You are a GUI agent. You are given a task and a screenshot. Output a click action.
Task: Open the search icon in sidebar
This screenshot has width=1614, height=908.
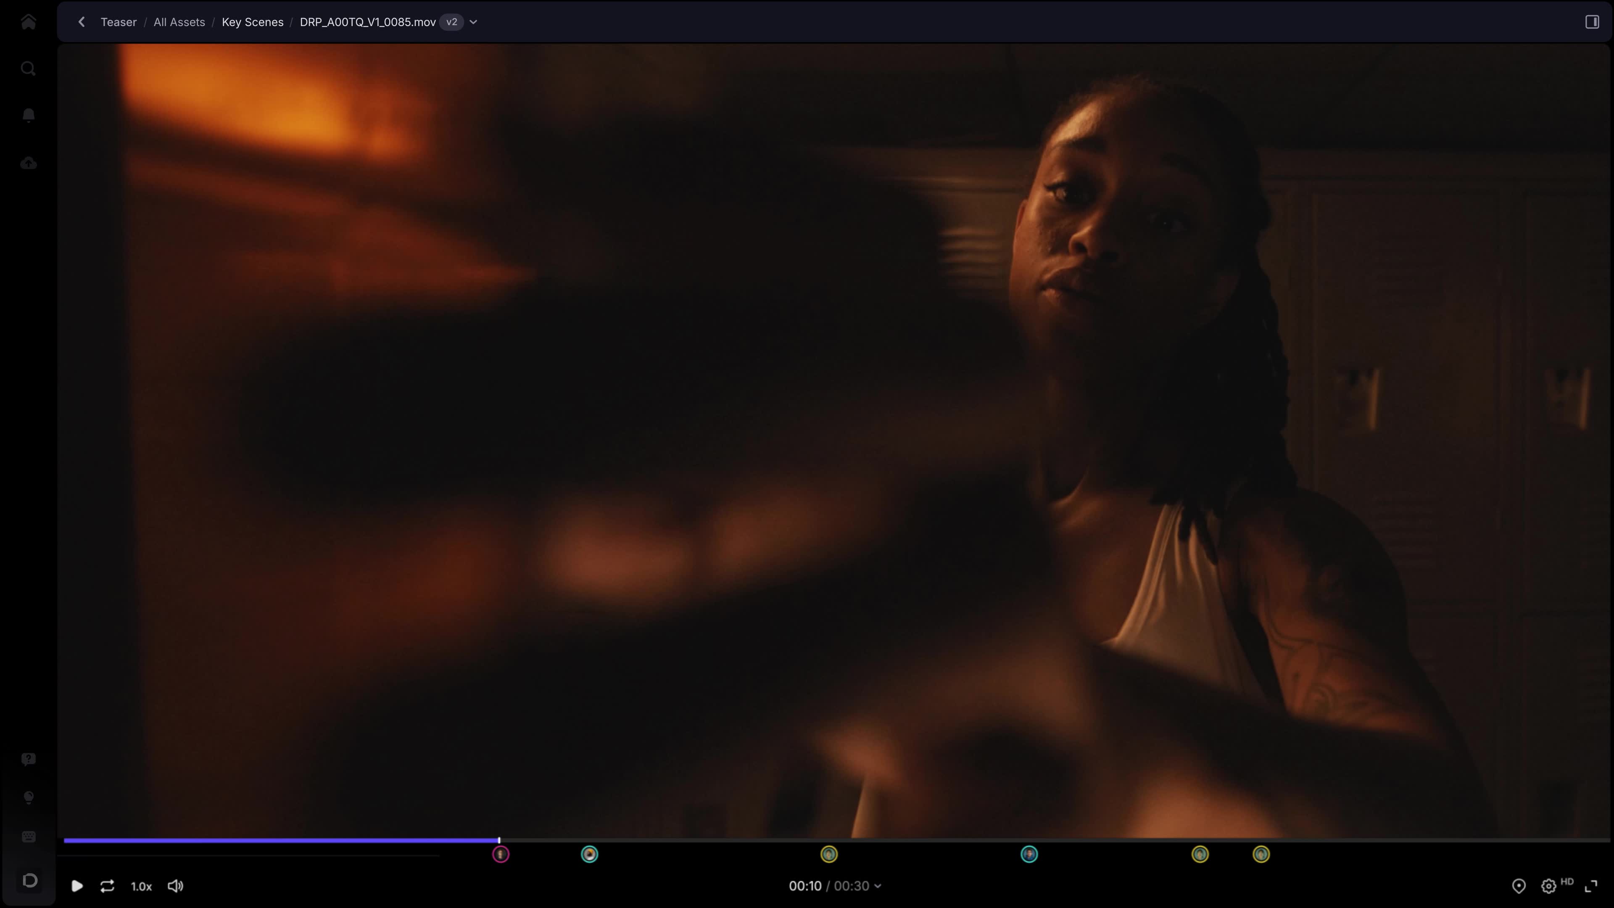pos(28,68)
